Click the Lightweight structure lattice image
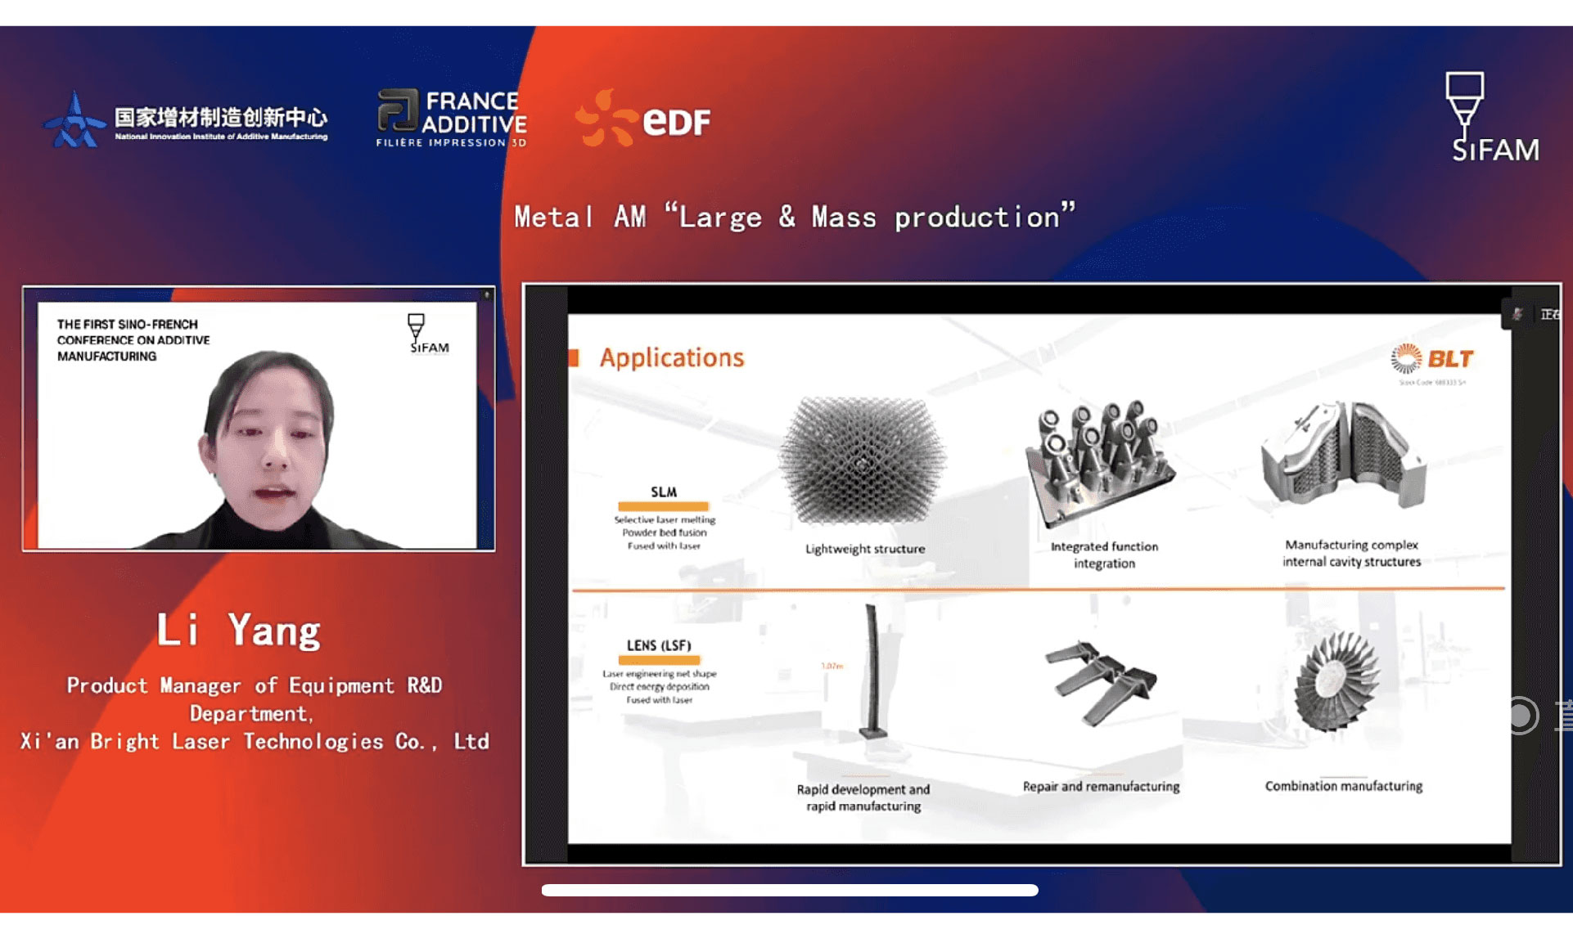This screenshot has width=1573, height=943. (x=863, y=460)
